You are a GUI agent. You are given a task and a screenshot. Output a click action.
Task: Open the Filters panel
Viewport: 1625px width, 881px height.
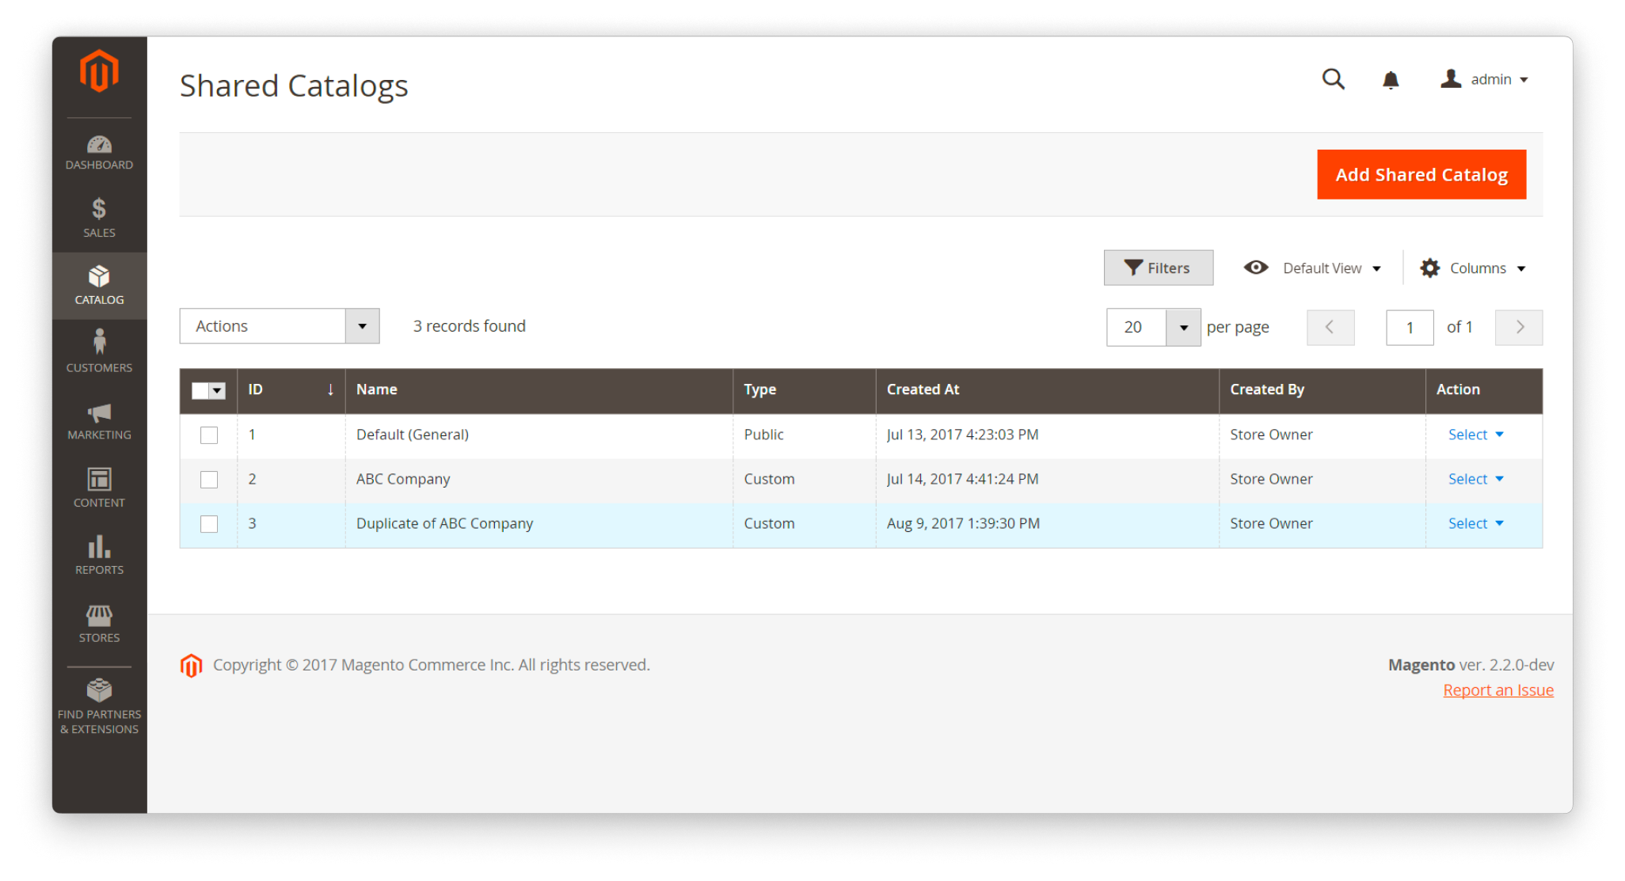[1156, 268]
